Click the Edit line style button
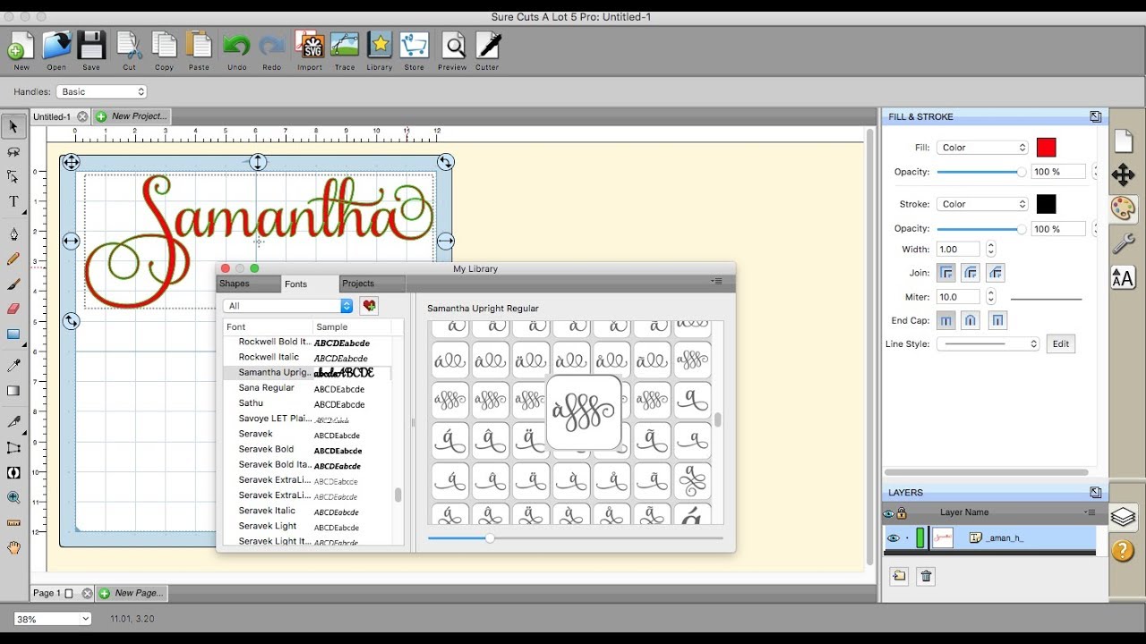Viewport: 1146px width, 644px height. [1060, 343]
